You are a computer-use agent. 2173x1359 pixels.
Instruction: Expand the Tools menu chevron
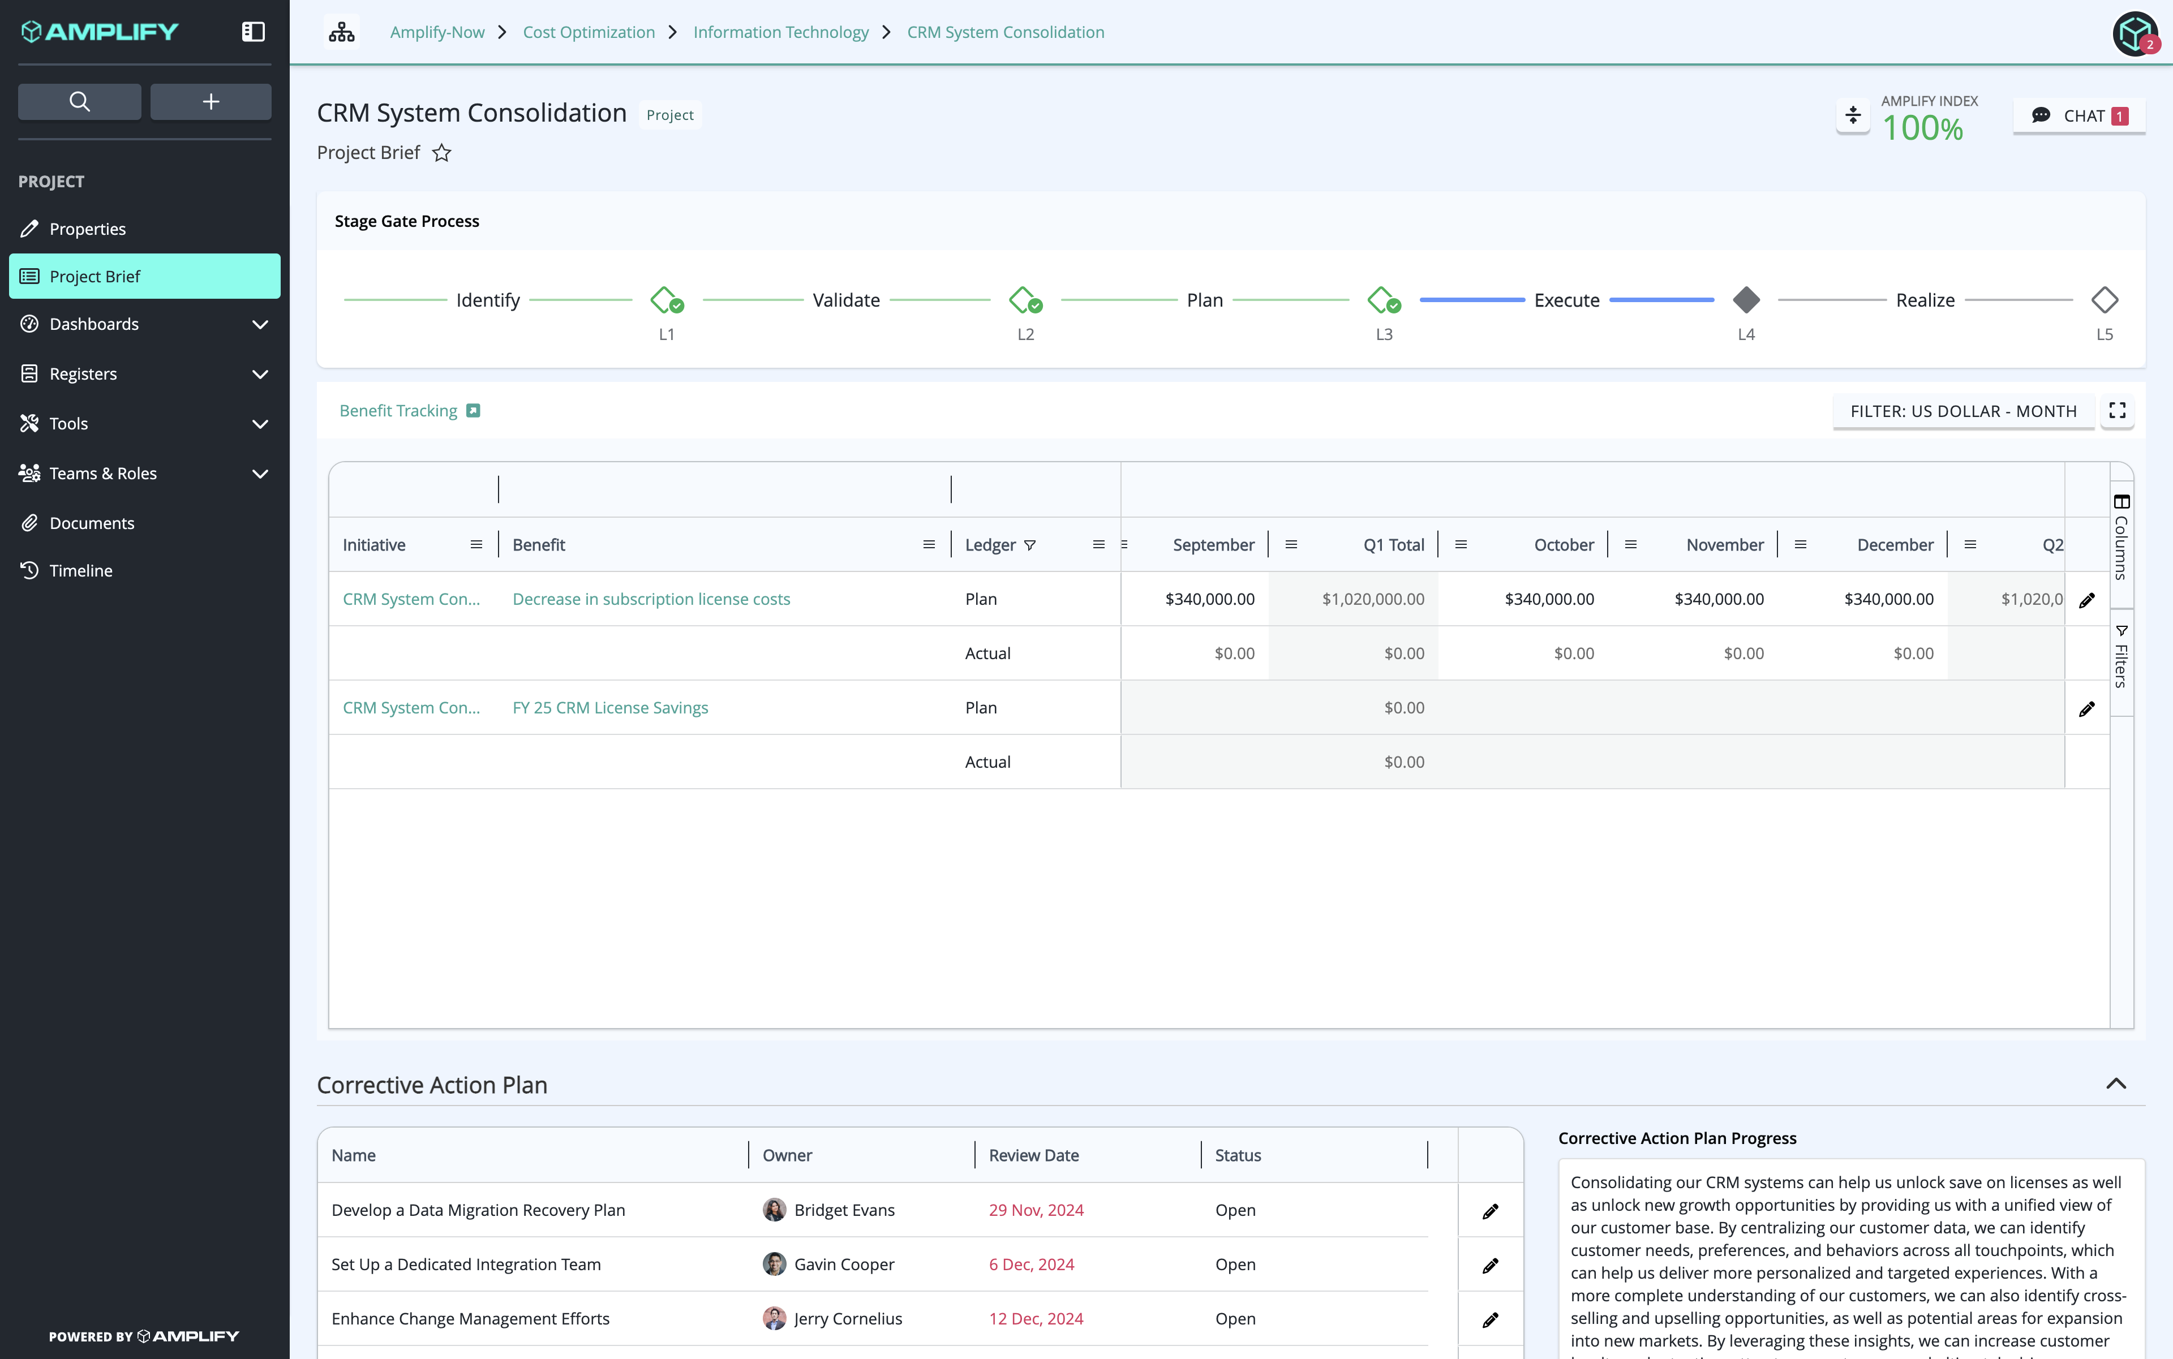pyautogui.click(x=260, y=424)
